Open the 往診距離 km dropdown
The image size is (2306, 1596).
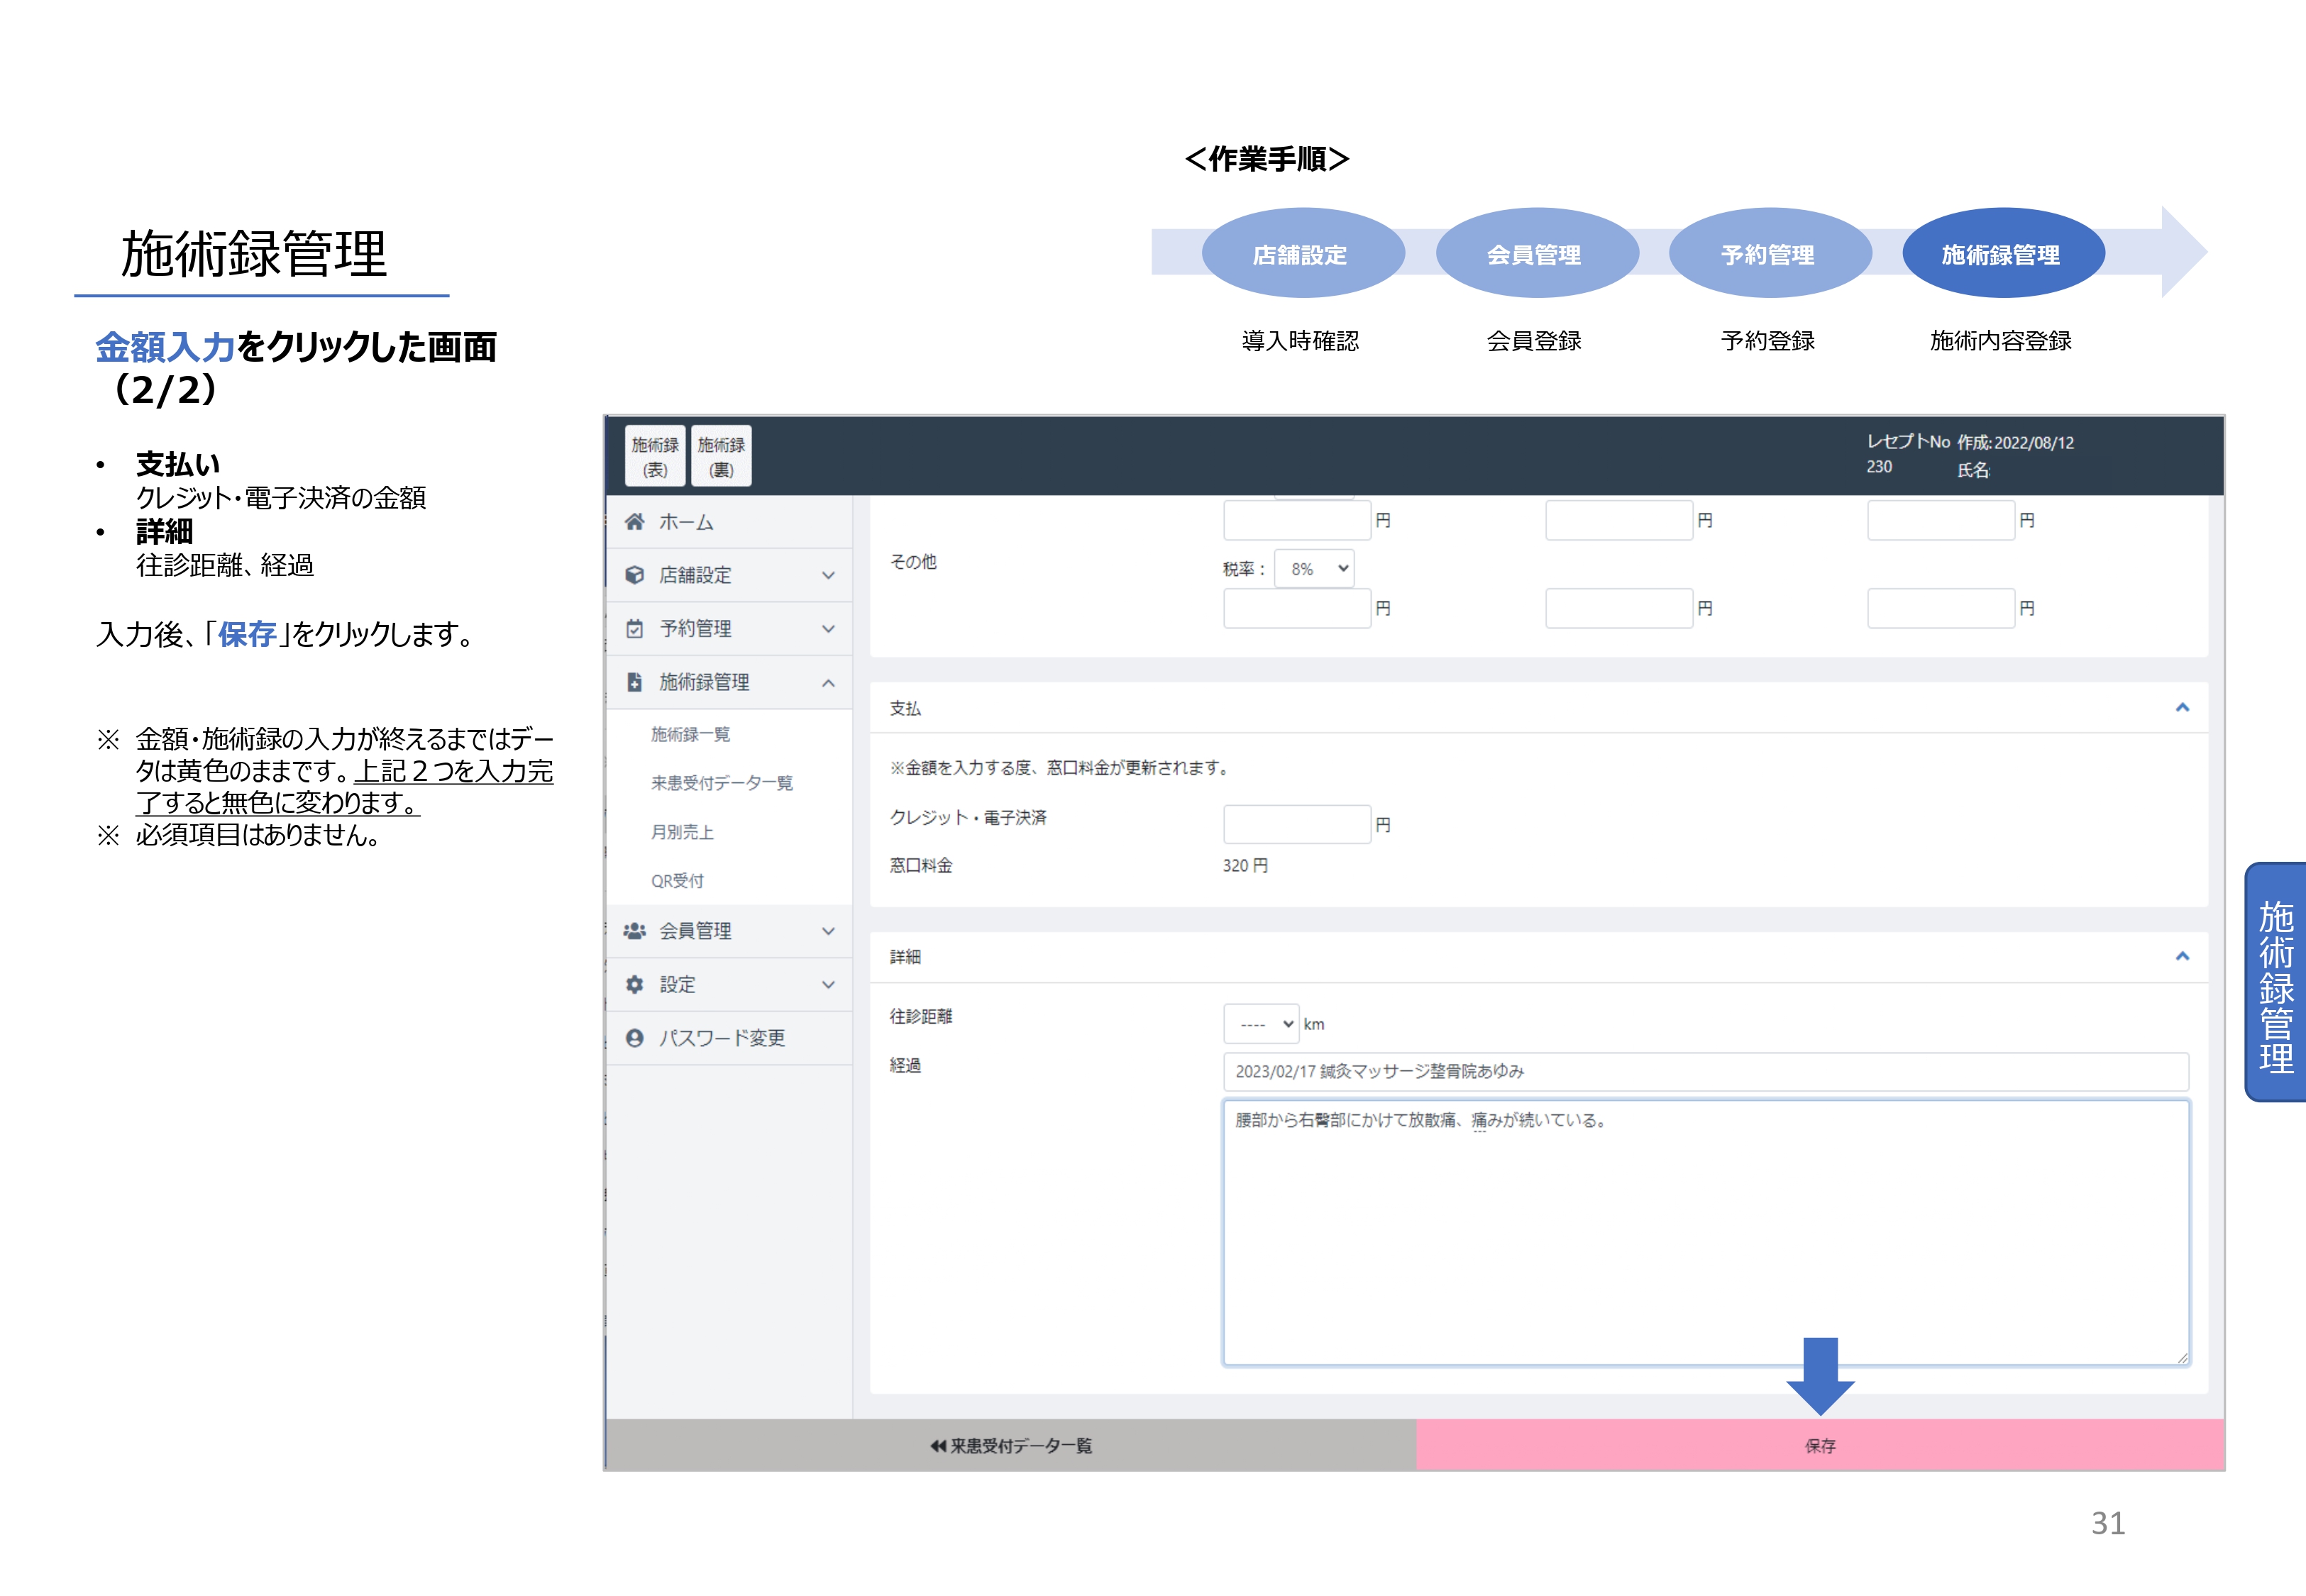1261,1024
